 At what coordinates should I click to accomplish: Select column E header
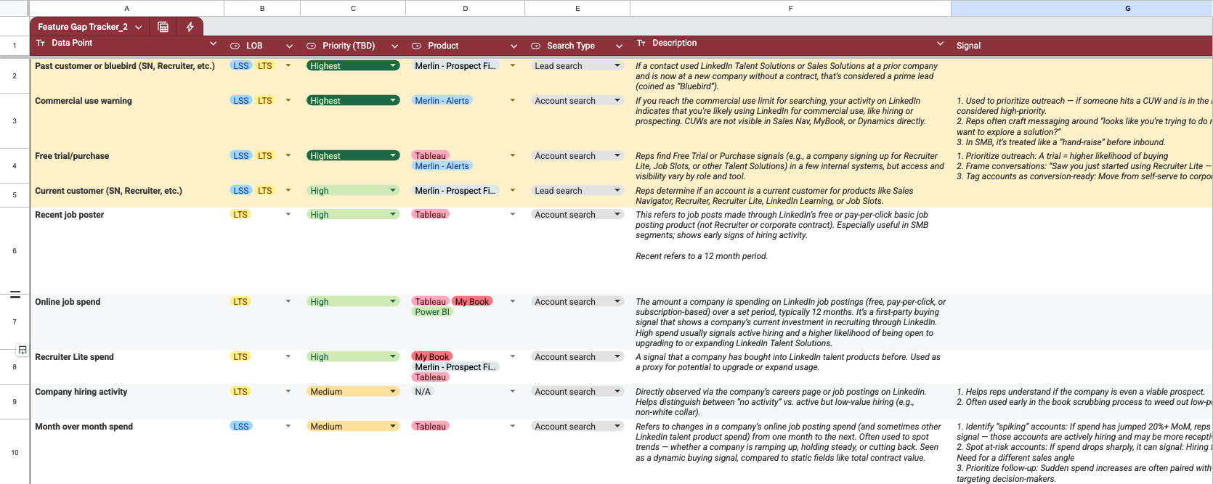[577, 8]
